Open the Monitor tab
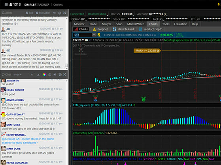 (79, 24)
